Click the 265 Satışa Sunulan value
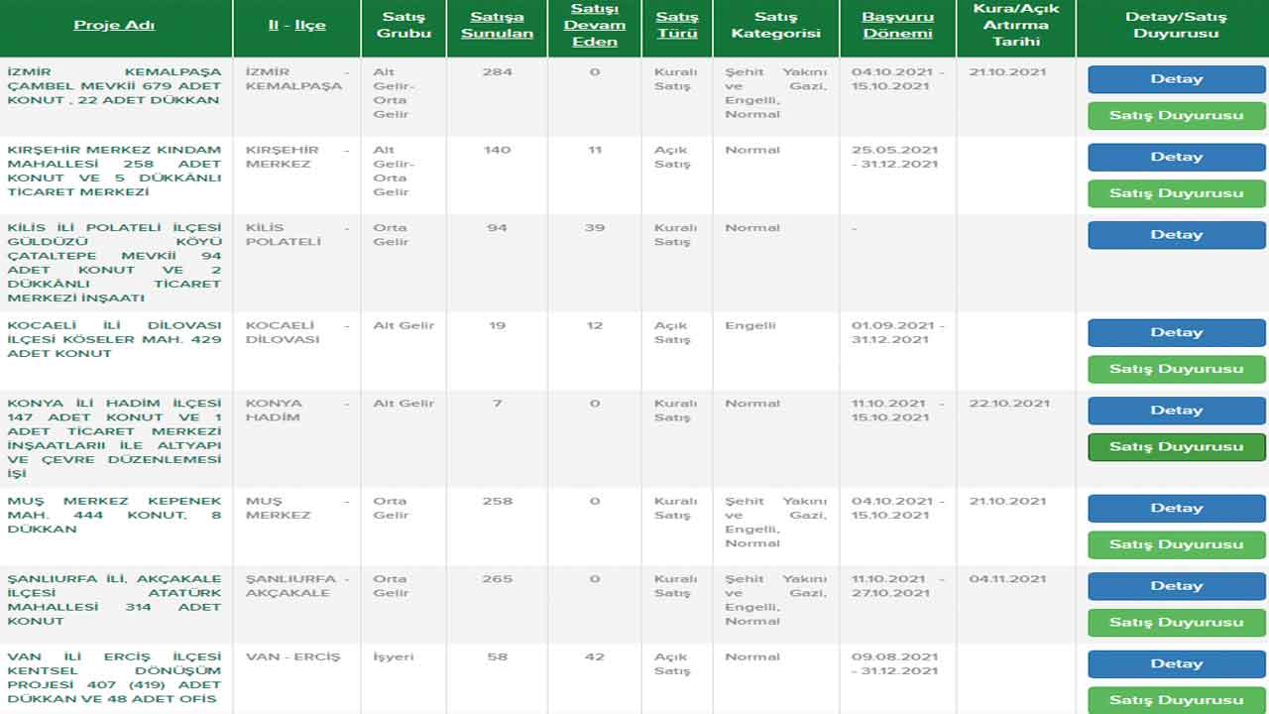Viewport: 1269px width, 714px height. tap(497, 579)
